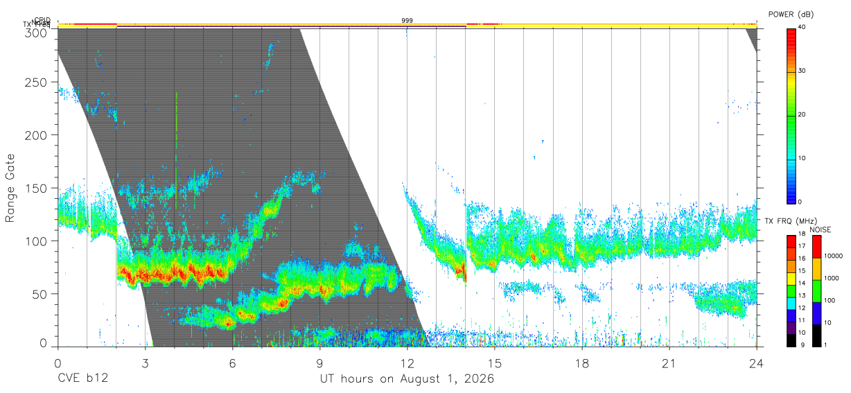Click the "15" UT hour tick label
The width and height of the screenshot is (851, 393).
pyautogui.click(x=494, y=363)
